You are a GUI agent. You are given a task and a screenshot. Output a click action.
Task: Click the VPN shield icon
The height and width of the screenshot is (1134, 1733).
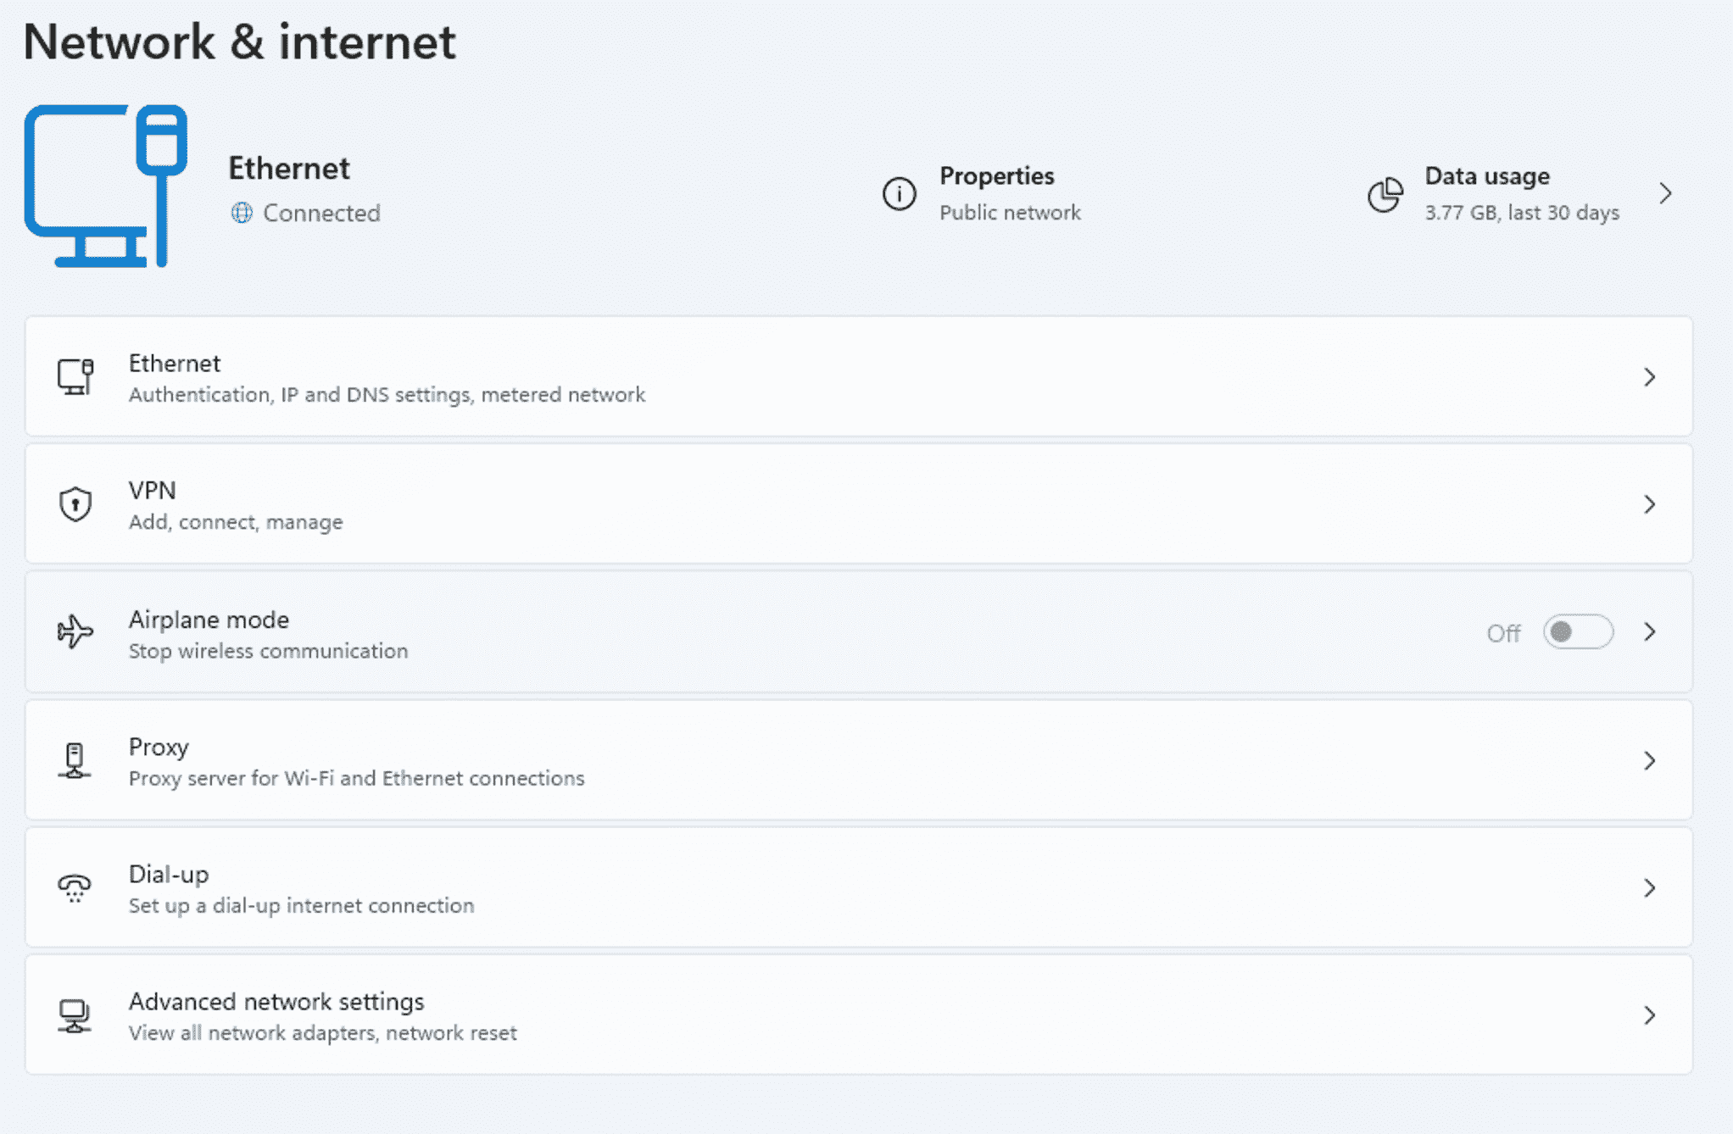pyautogui.click(x=75, y=504)
